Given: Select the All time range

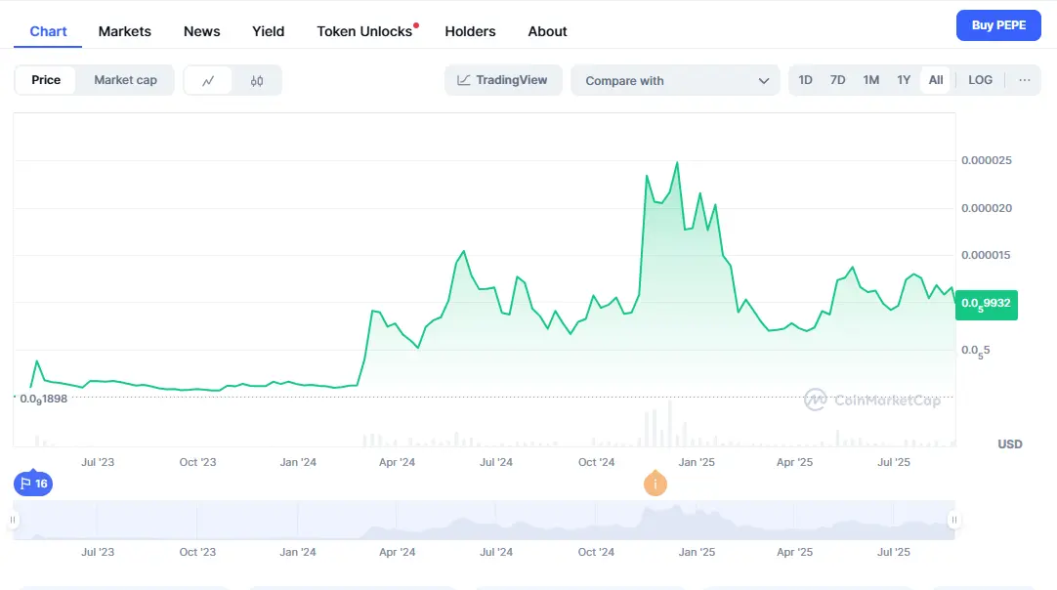Looking at the screenshot, I should pos(936,80).
